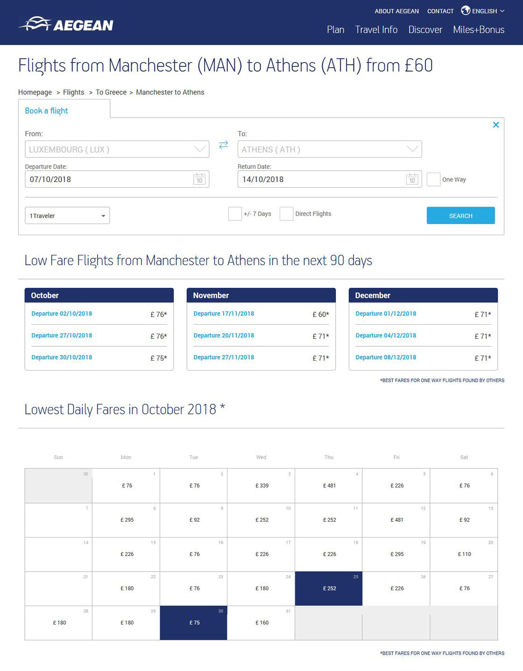Viewport: 523px width, 671px height.
Task: Open the departure date calendar icon
Action: click(x=199, y=179)
